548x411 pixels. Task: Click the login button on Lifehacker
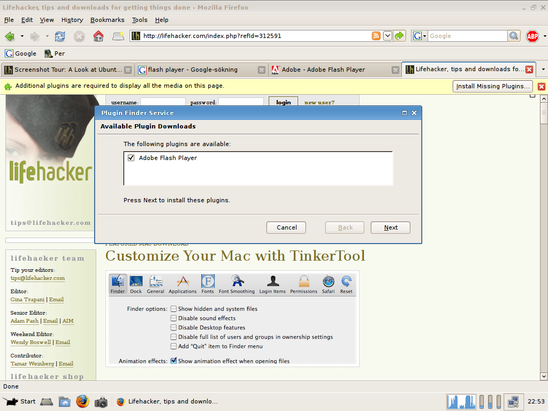(284, 102)
